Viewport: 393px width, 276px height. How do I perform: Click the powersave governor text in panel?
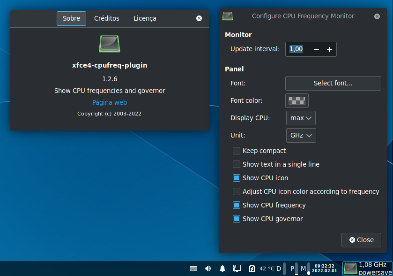[x=375, y=273]
